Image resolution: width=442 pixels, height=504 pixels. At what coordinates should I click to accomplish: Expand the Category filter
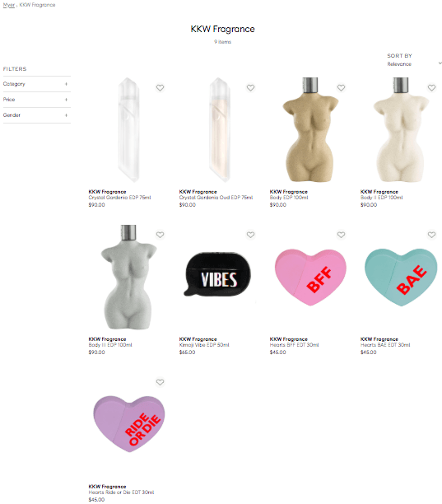[36, 84]
